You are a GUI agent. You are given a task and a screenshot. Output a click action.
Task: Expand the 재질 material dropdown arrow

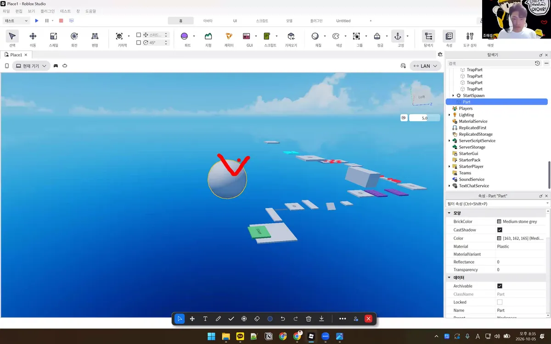(325, 36)
